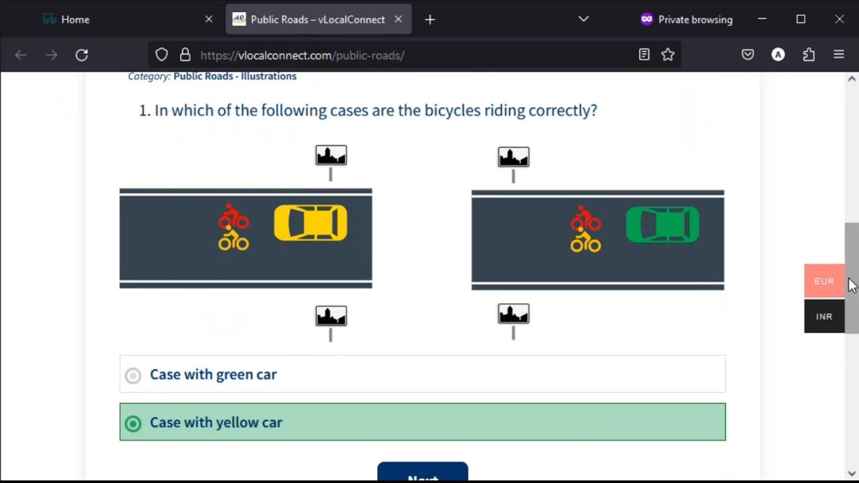Viewport: 859px width, 483px height.
Task: Click the browser forward arrow
Action: [52, 55]
